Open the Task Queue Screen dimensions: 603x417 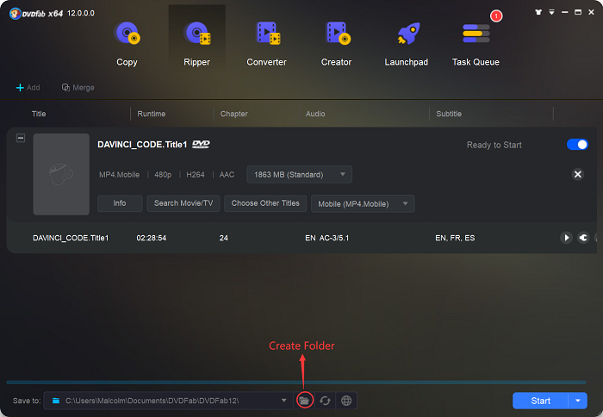pyautogui.click(x=476, y=44)
